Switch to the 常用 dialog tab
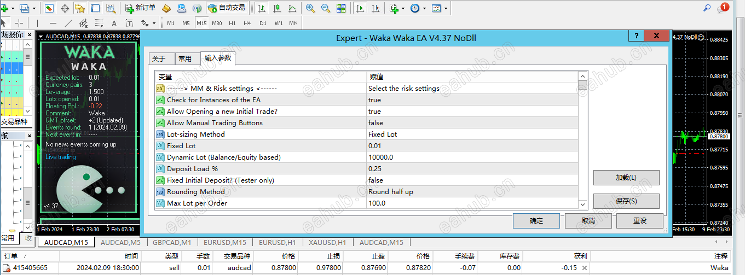This screenshot has height=275, width=745. click(x=187, y=59)
